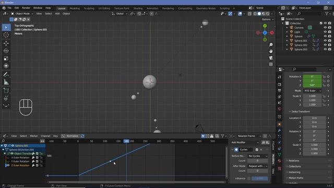The height and width of the screenshot is (188, 334).
Task: Open the File menu
Action: click(x=9, y=8)
